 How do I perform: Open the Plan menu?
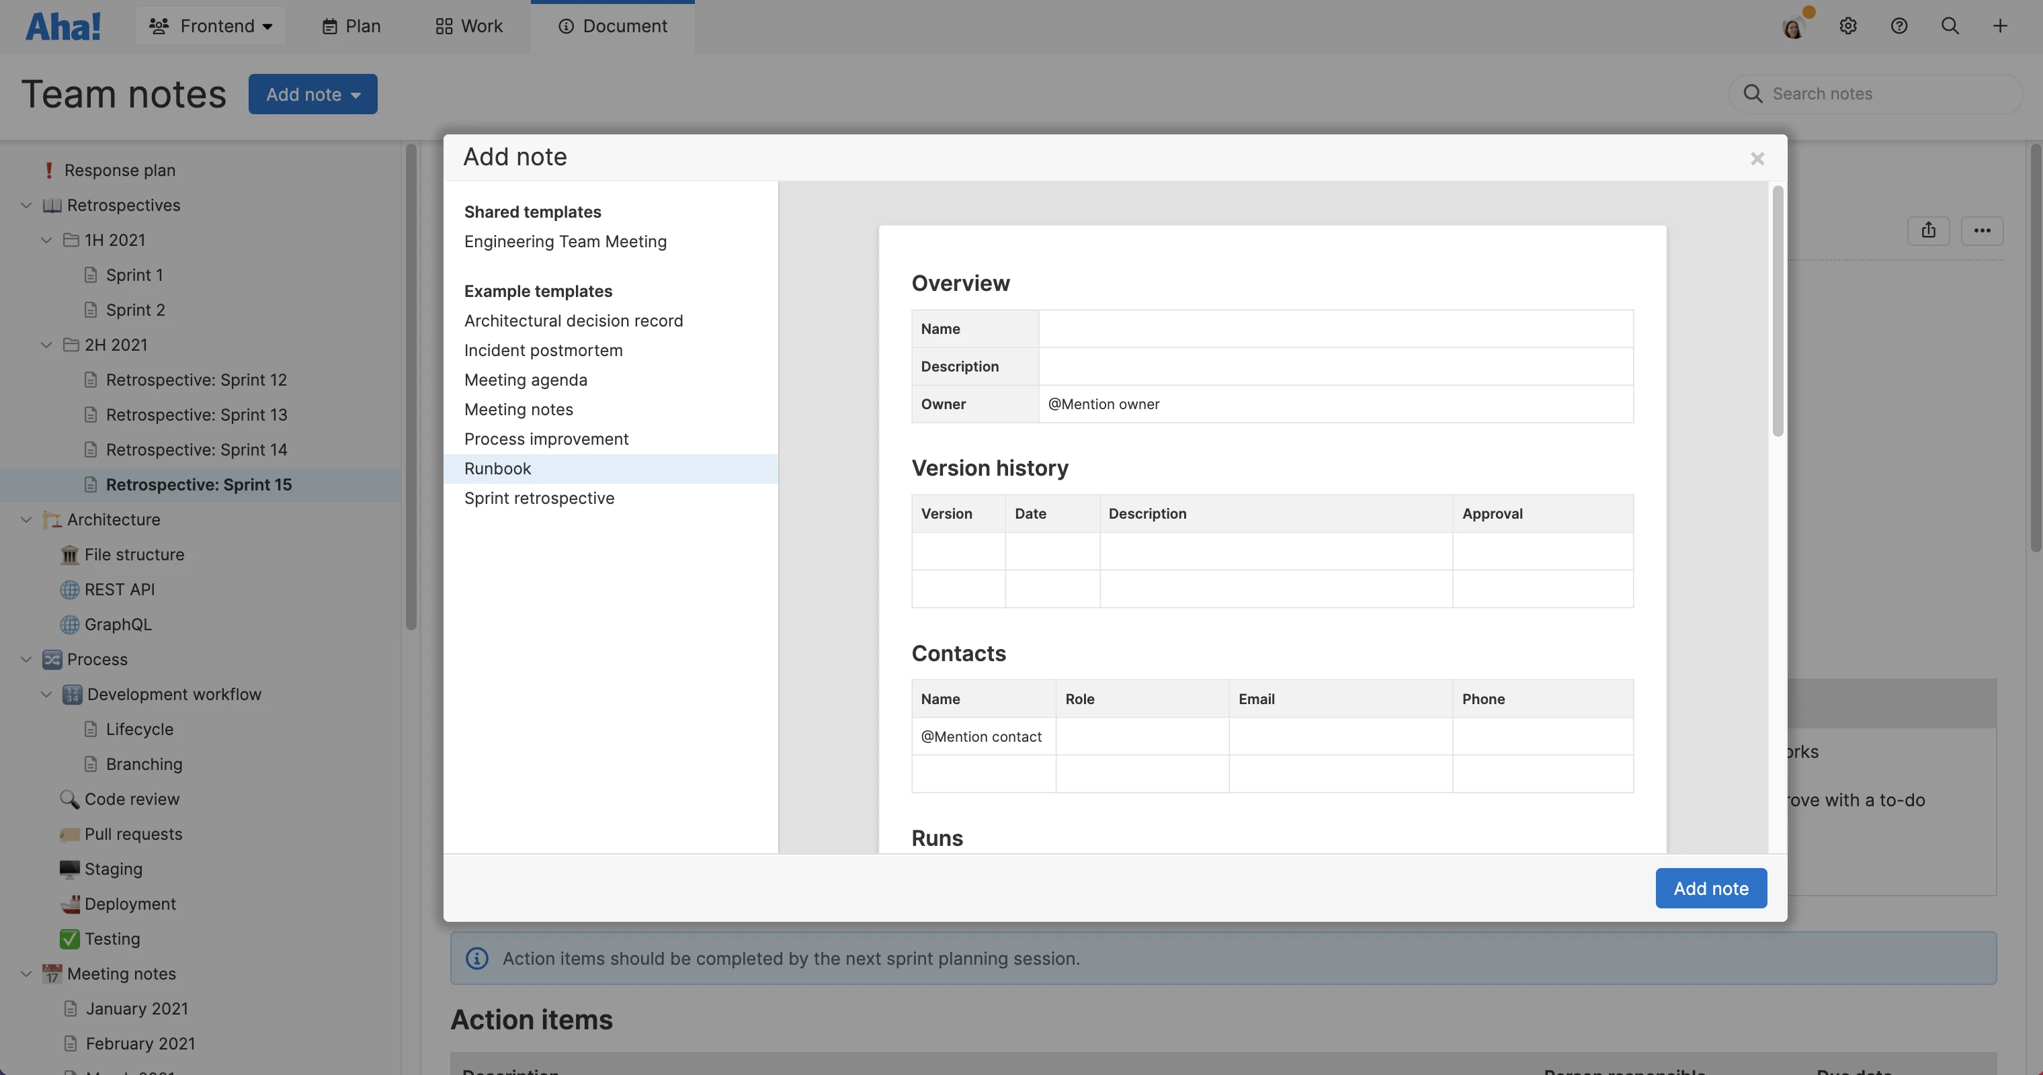coord(351,26)
